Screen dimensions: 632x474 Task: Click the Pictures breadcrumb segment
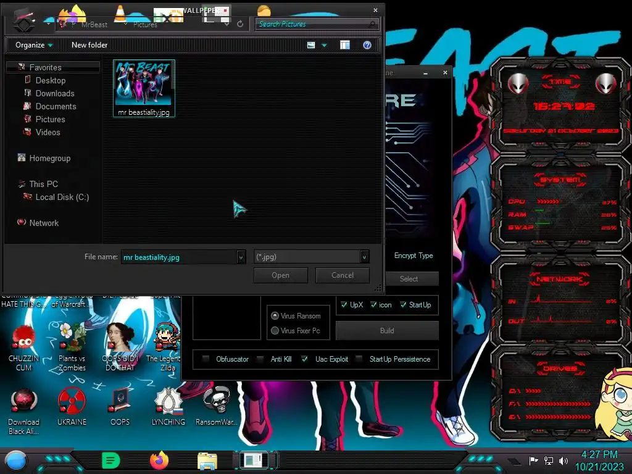click(x=145, y=25)
